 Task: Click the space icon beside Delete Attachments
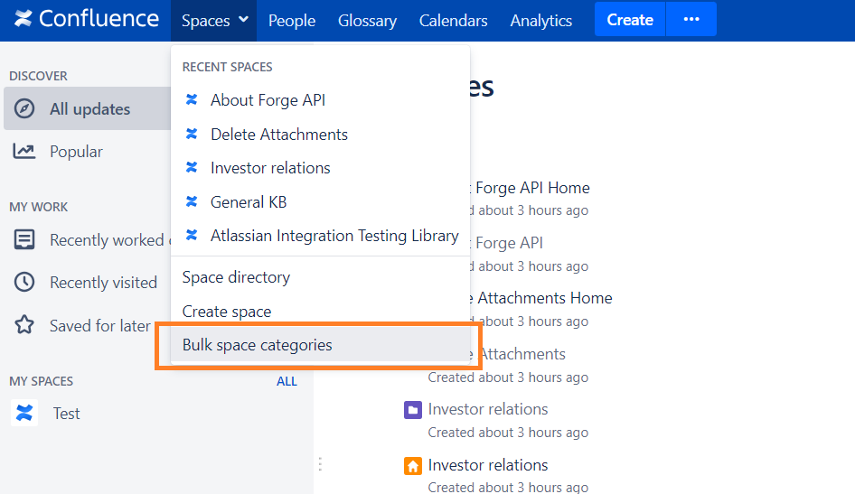192,134
